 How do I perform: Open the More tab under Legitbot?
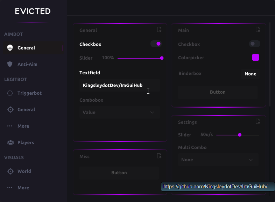(23, 126)
